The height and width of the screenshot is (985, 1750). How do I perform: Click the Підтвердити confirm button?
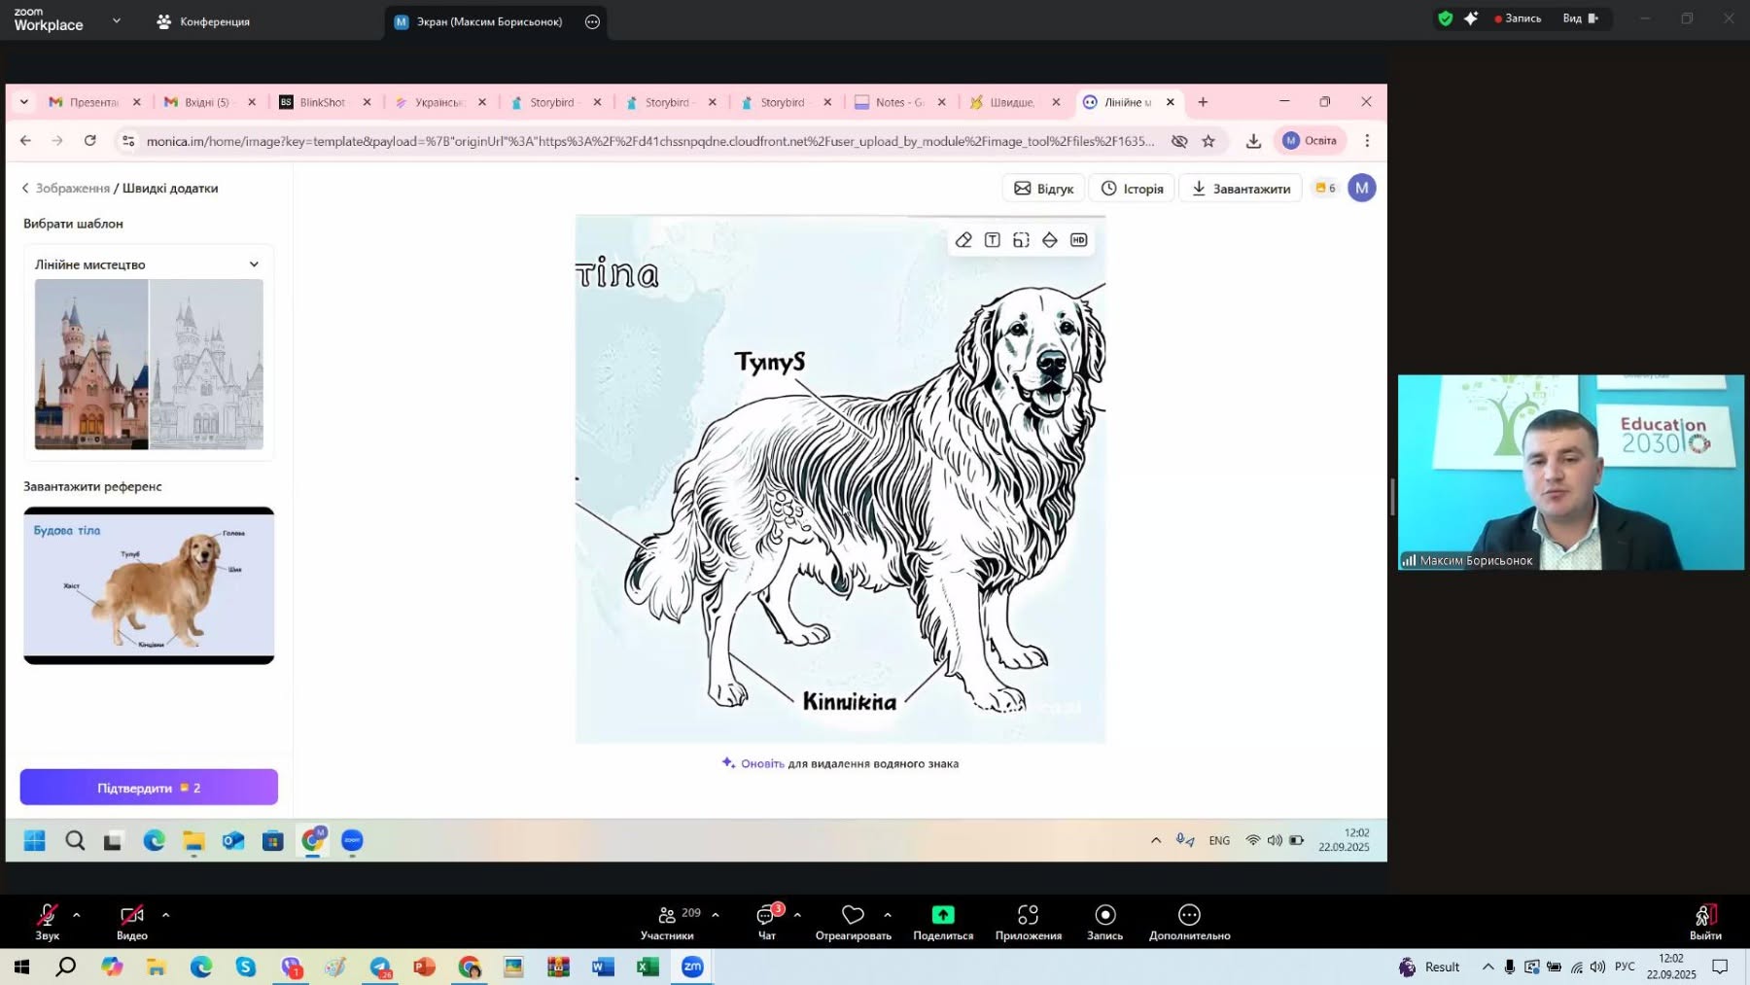click(x=149, y=788)
